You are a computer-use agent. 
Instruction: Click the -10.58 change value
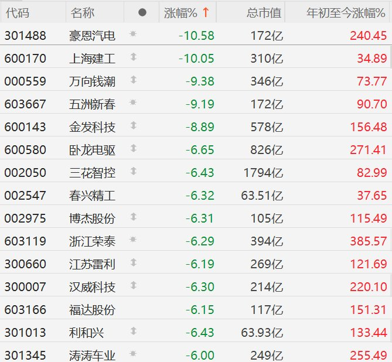coord(196,36)
